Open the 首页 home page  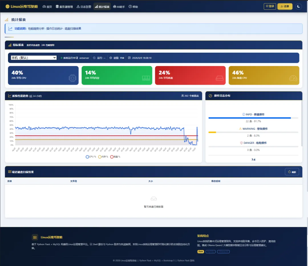point(47,7)
